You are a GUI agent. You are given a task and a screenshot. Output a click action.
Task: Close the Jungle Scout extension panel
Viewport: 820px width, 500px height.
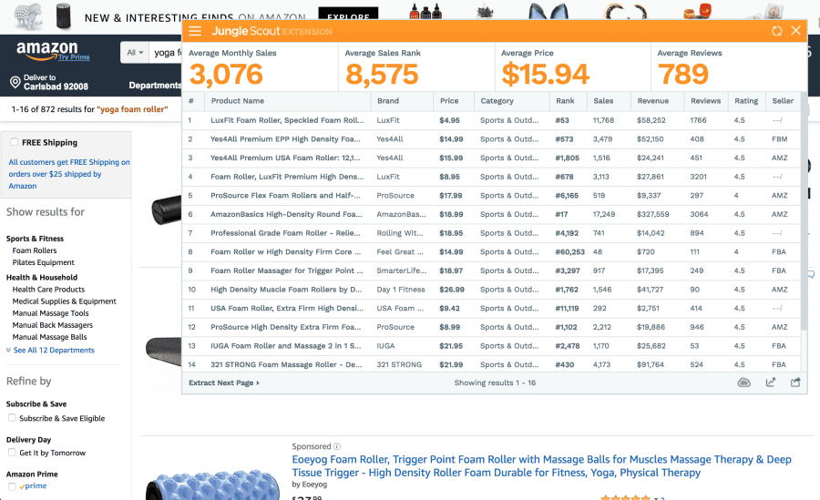[x=796, y=31]
